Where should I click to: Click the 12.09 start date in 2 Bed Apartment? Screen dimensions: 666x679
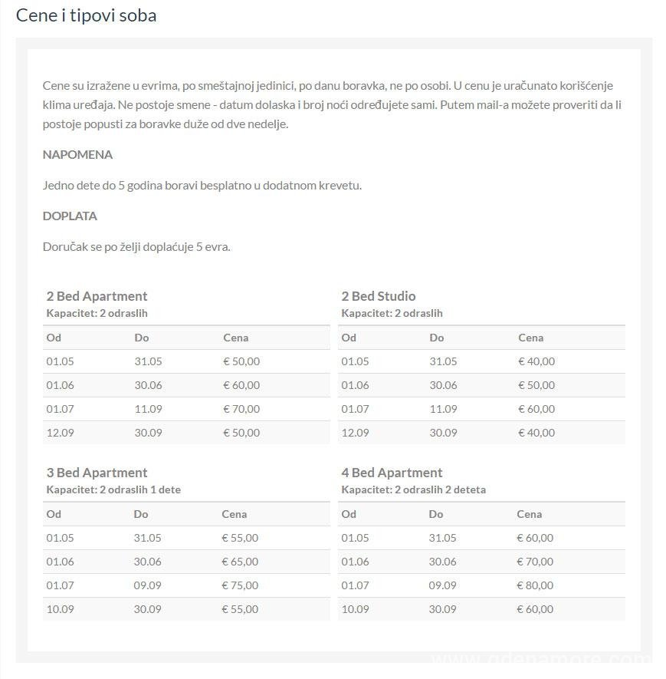60,433
